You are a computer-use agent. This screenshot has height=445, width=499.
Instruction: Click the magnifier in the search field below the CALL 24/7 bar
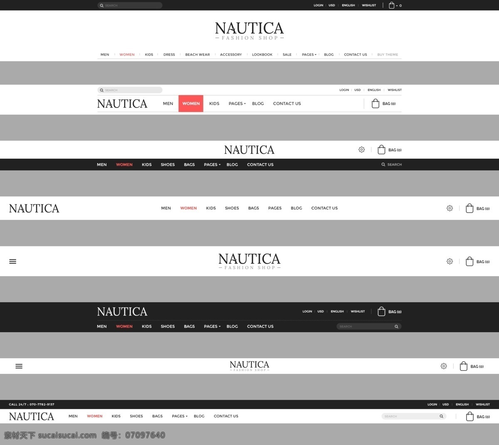click(x=441, y=416)
